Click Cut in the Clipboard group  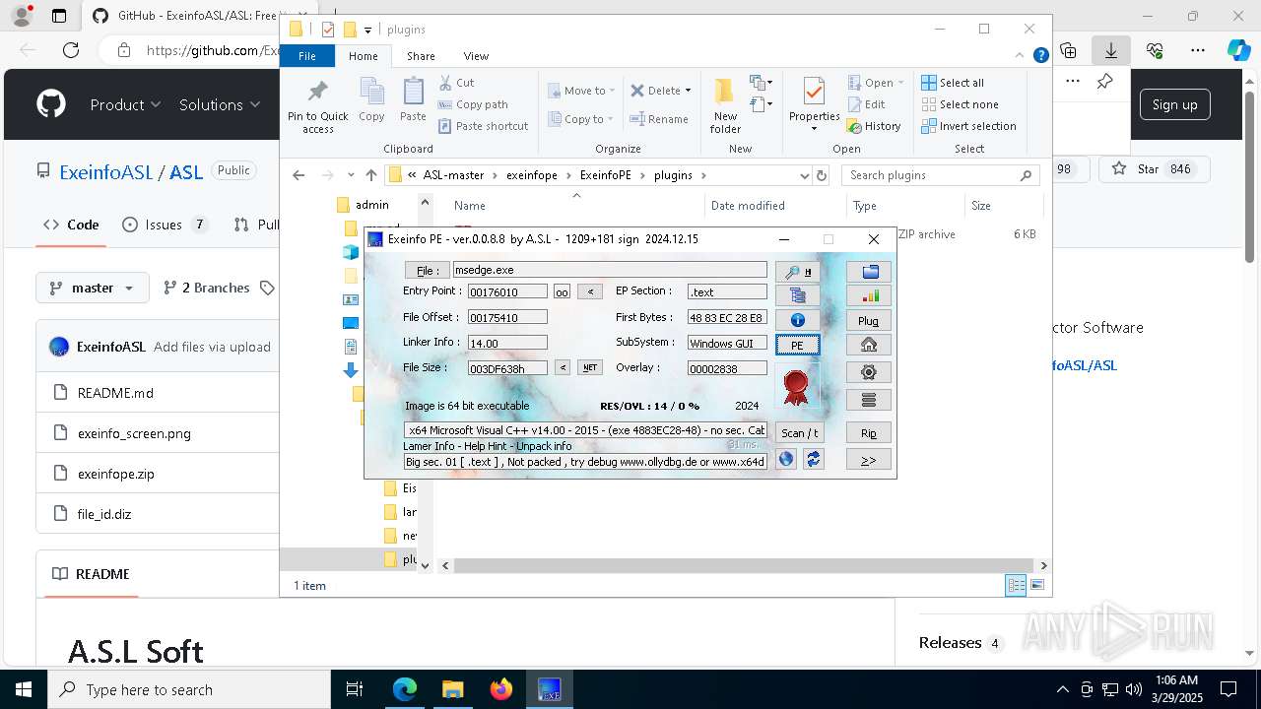tap(456, 83)
